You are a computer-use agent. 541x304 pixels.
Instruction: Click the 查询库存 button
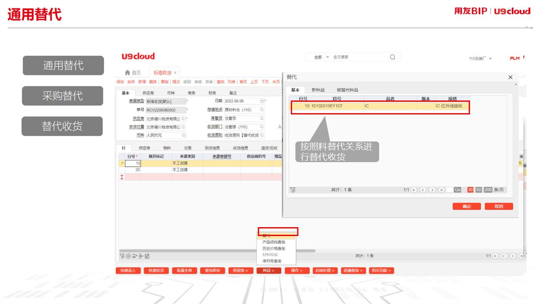(x=213, y=270)
